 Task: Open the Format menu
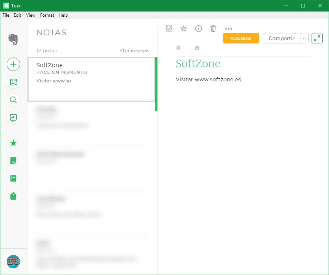click(x=47, y=15)
